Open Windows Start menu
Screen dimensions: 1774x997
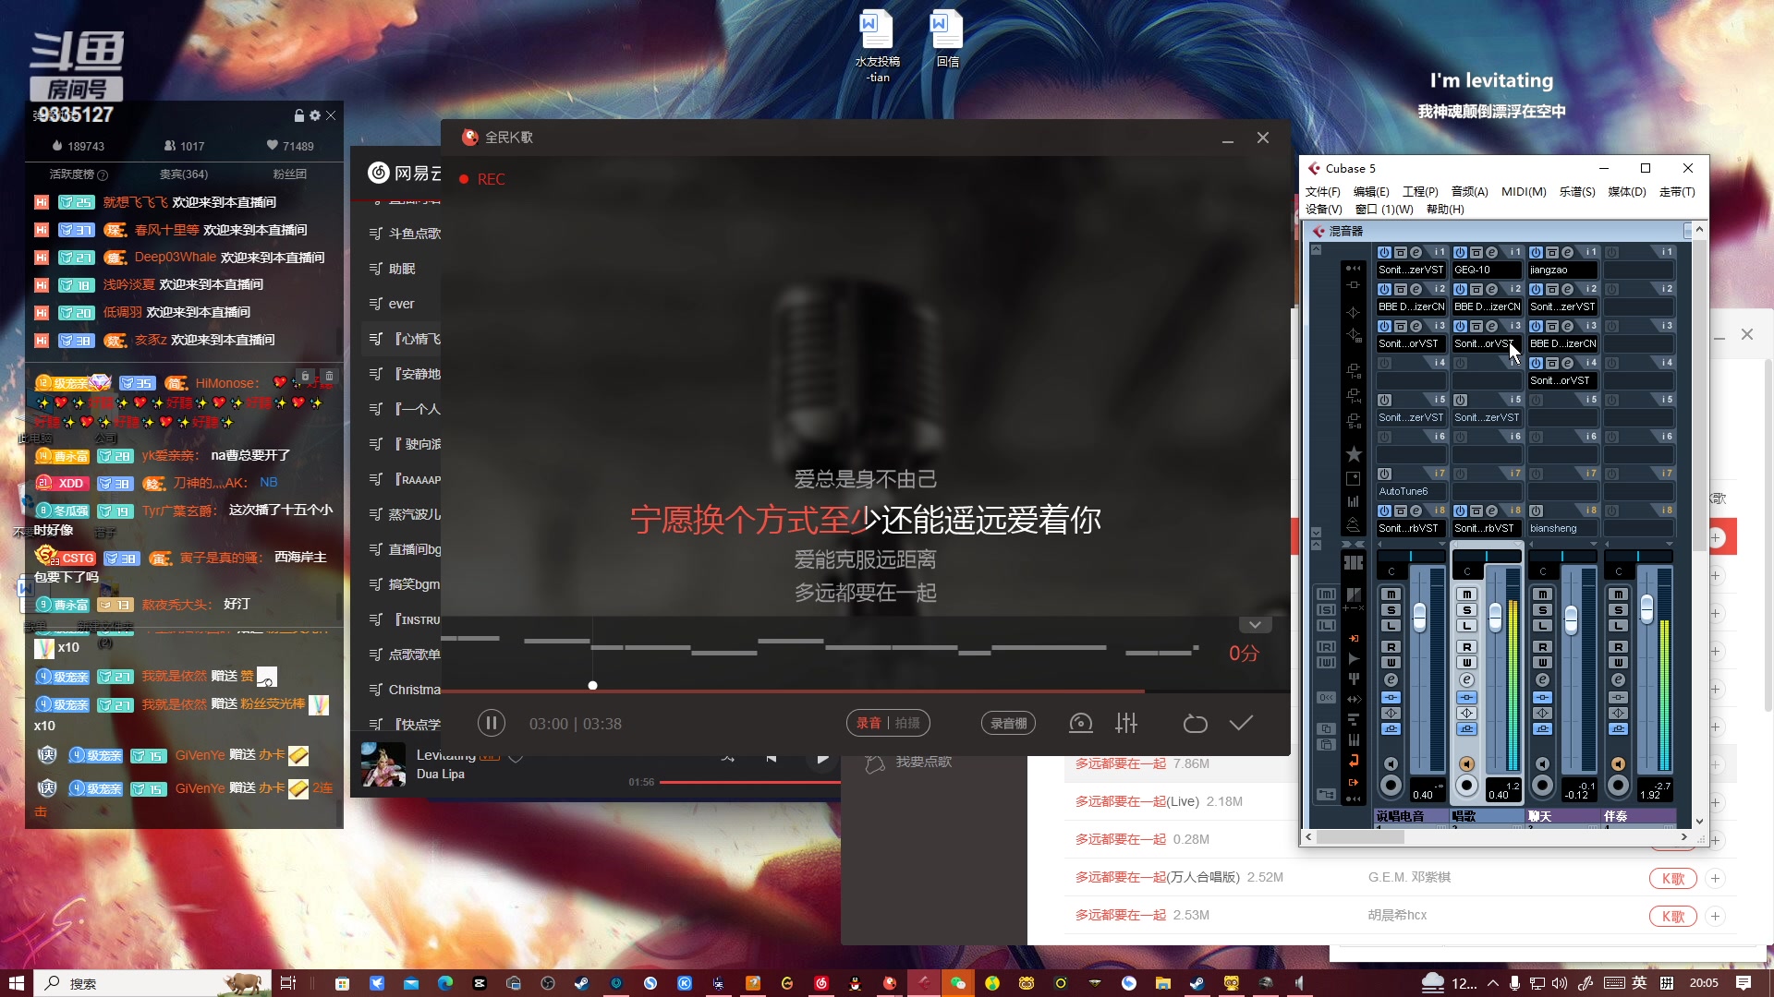click(16, 983)
